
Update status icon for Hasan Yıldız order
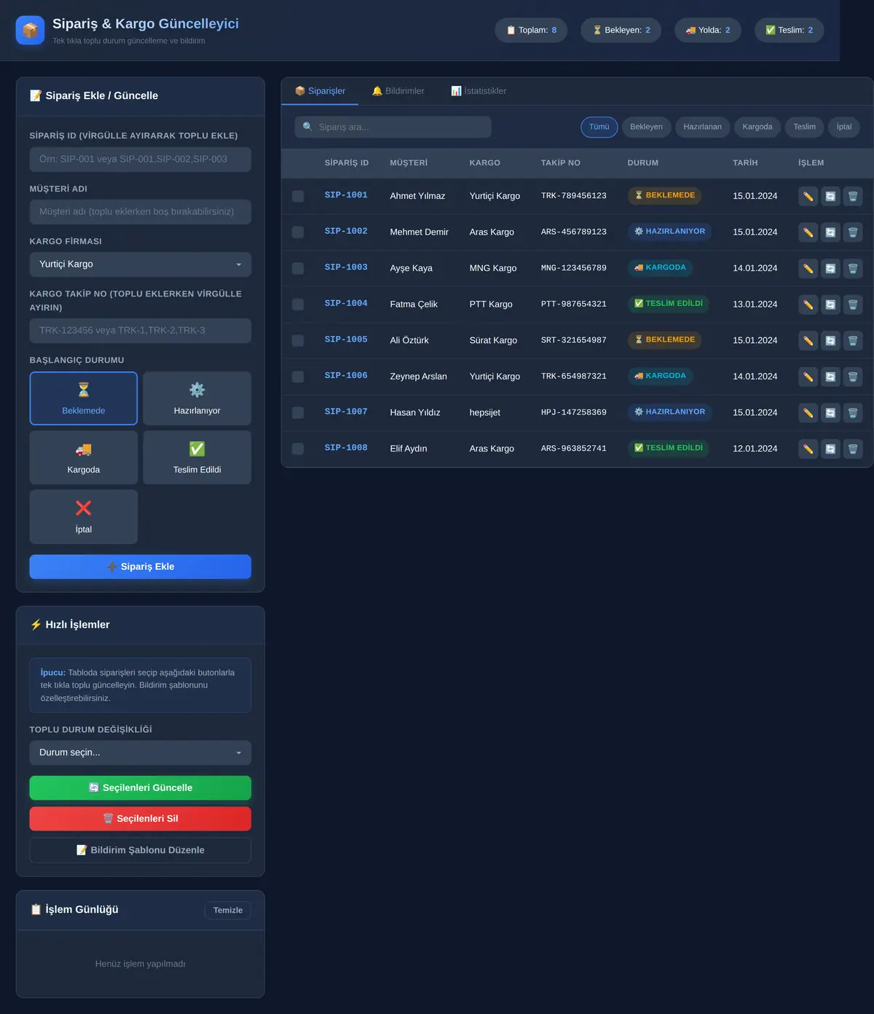(830, 412)
